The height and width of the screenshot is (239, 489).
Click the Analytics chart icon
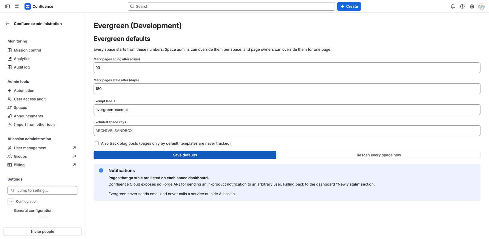pos(10,59)
